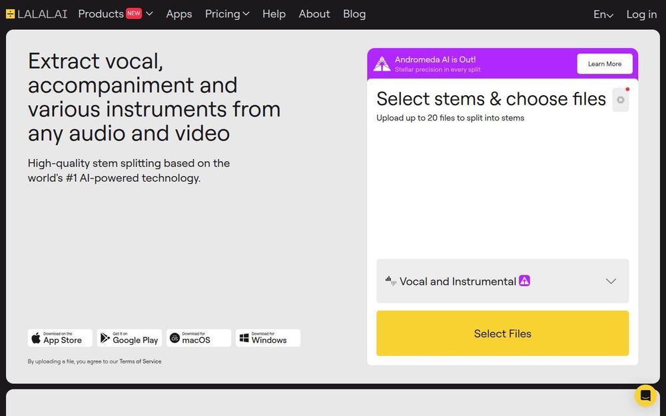Click Learn More on Andromeda banner
666x416 pixels.
pyautogui.click(x=605, y=64)
